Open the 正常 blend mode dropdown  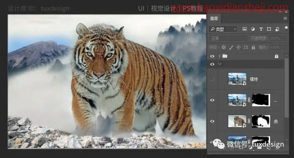pos(228,38)
